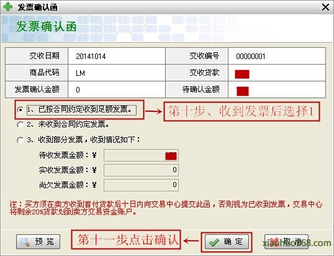Click the 实收发票金额 amount field
Image resolution: width=334 pixels, height=256 pixels.
point(141,170)
